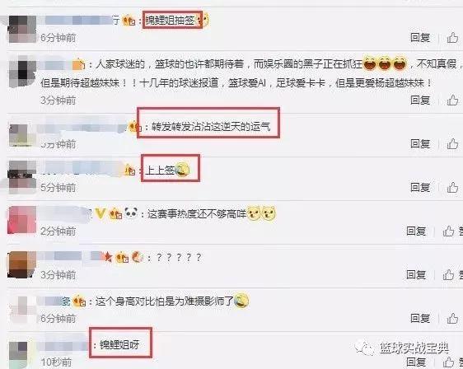The width and height of the screenshot is (463, 369).
Task: Reply to the 锦鲤姐抽签 comment
Action: [x=420, y=38]
